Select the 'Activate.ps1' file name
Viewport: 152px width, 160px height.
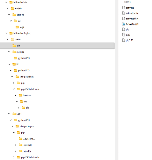[132, 24]
